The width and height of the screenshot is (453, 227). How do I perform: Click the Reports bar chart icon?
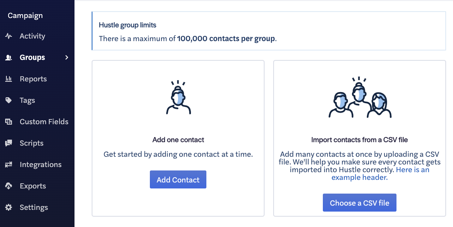(9, 79)
